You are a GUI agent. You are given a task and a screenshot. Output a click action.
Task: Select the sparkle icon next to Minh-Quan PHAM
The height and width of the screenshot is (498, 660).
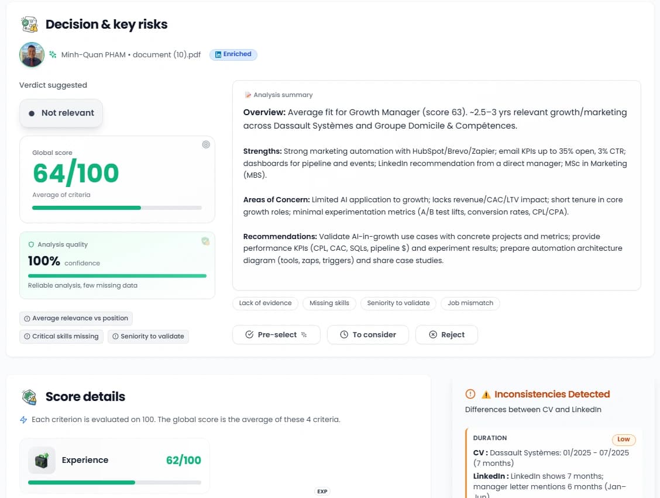[x=53, y=54]
